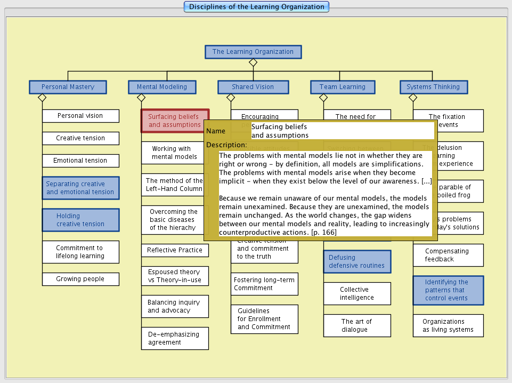Toggle the diamond under Shared Vision

click(x=231, y=98)
